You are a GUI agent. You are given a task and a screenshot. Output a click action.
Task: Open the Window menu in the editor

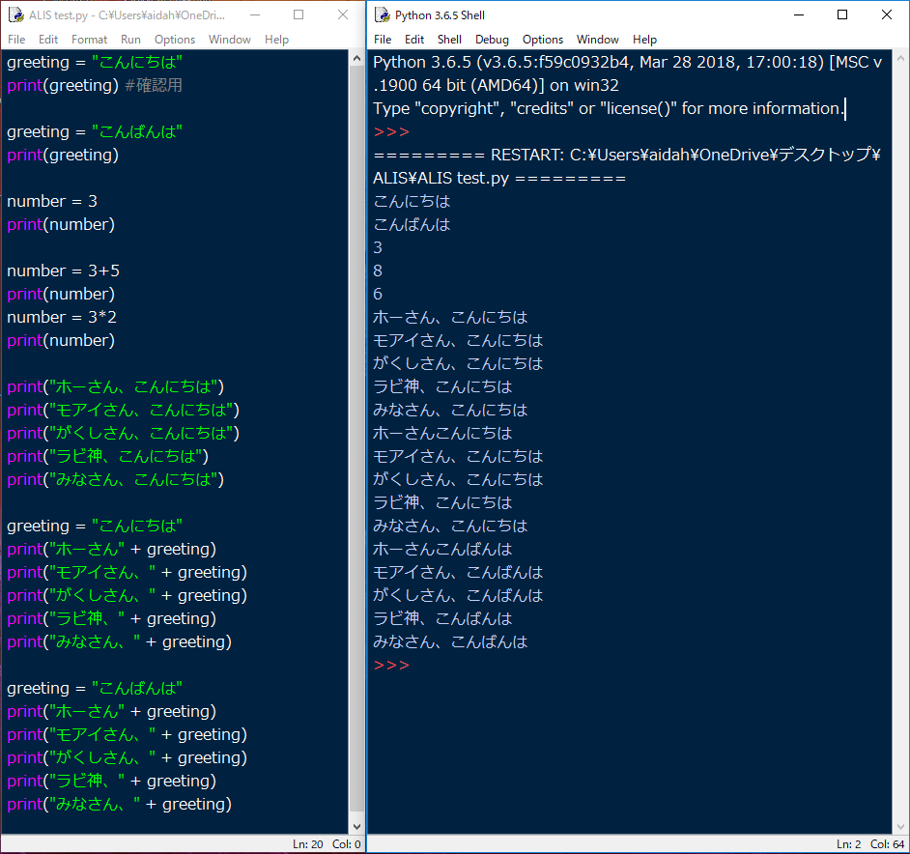(x=229, y=40)
